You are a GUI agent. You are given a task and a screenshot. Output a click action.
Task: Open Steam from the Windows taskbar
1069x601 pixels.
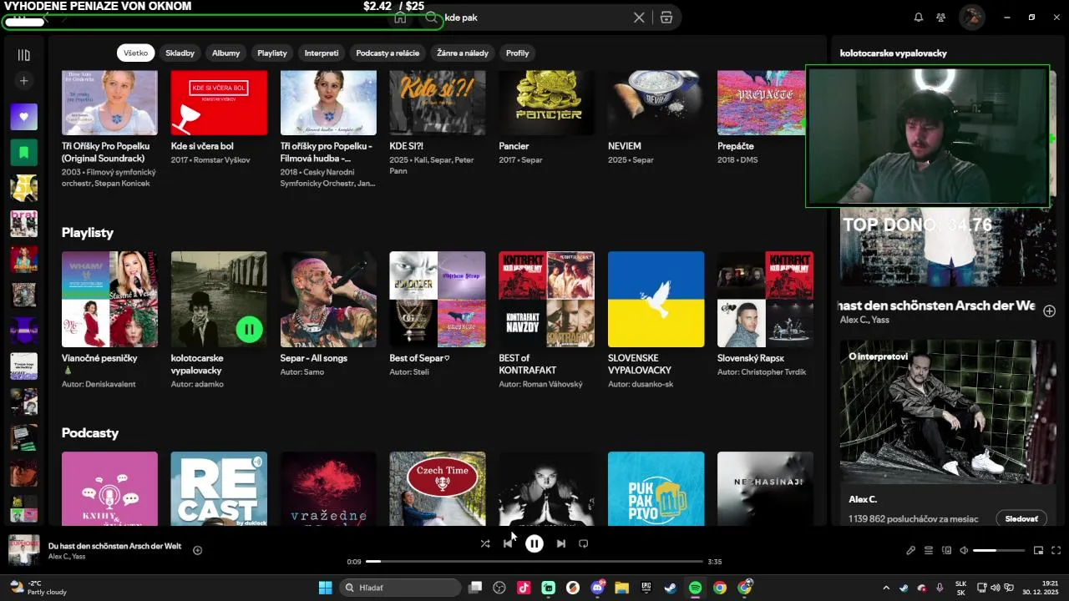(671, 588)
